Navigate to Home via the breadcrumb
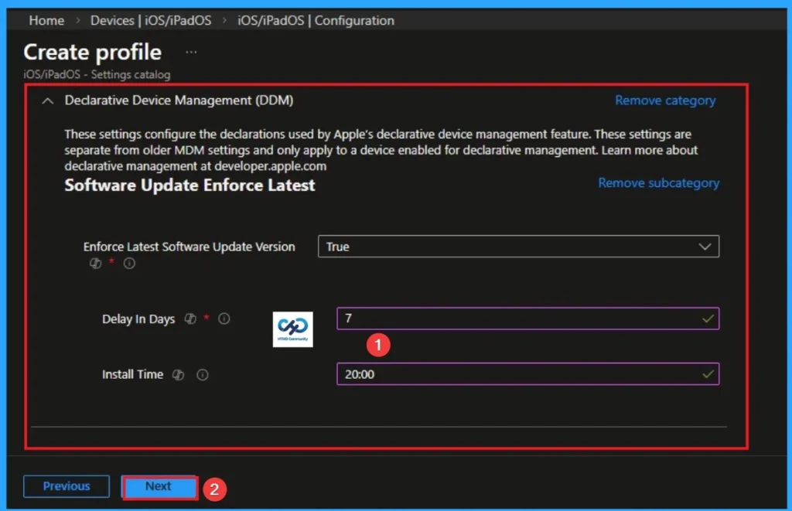Viewport: 792px width, 511px height. pos(46,20)
